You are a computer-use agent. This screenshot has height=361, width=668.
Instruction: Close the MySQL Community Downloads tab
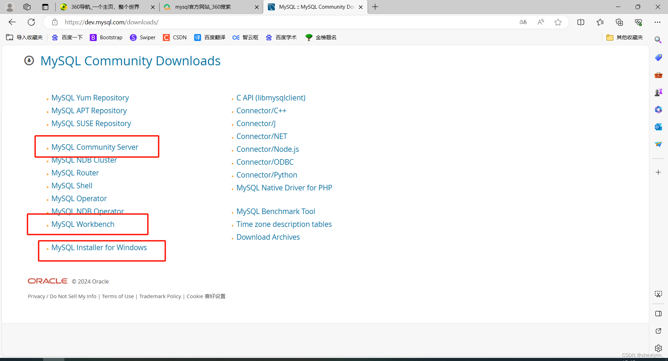click(x=361, y=7)
